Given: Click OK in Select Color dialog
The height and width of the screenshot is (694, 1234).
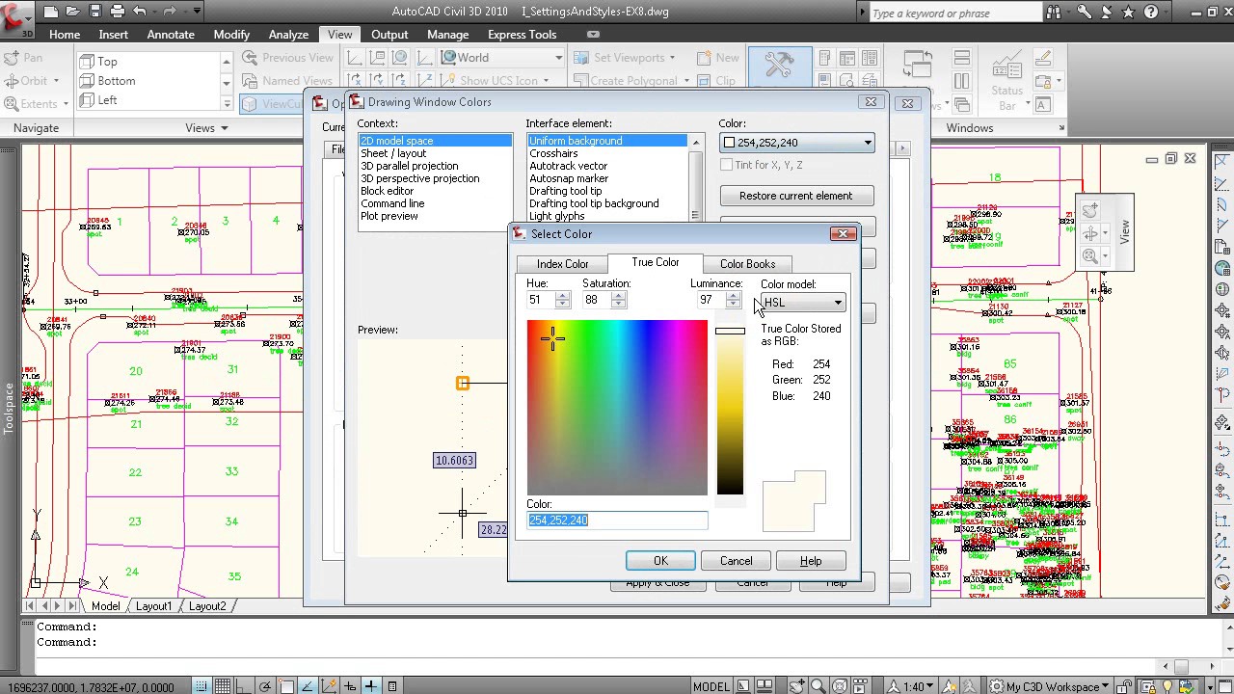Looking at the screenshot, I should click(x=660, y=561).
